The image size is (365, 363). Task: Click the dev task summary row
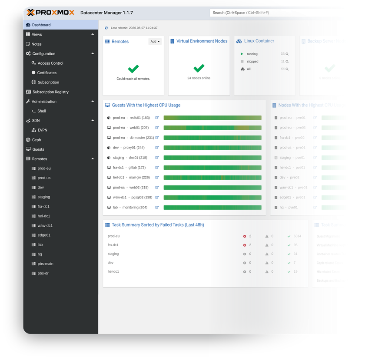[205, 263]
